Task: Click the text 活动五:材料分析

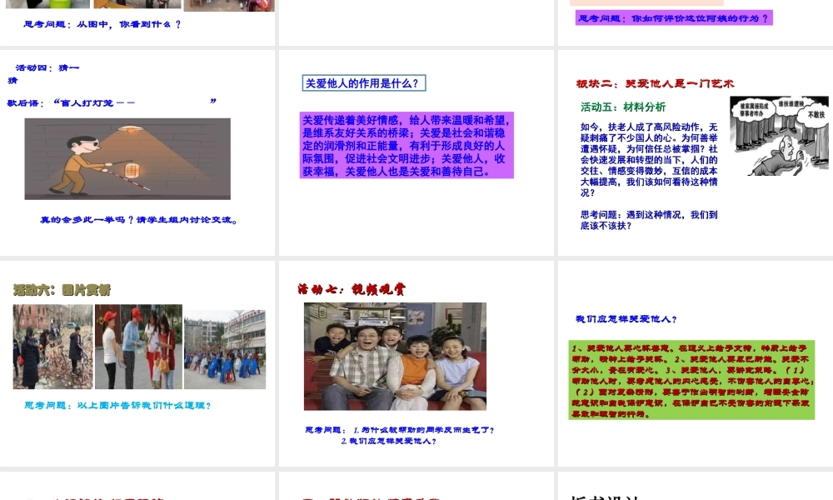Action: (x=622, y=107)
